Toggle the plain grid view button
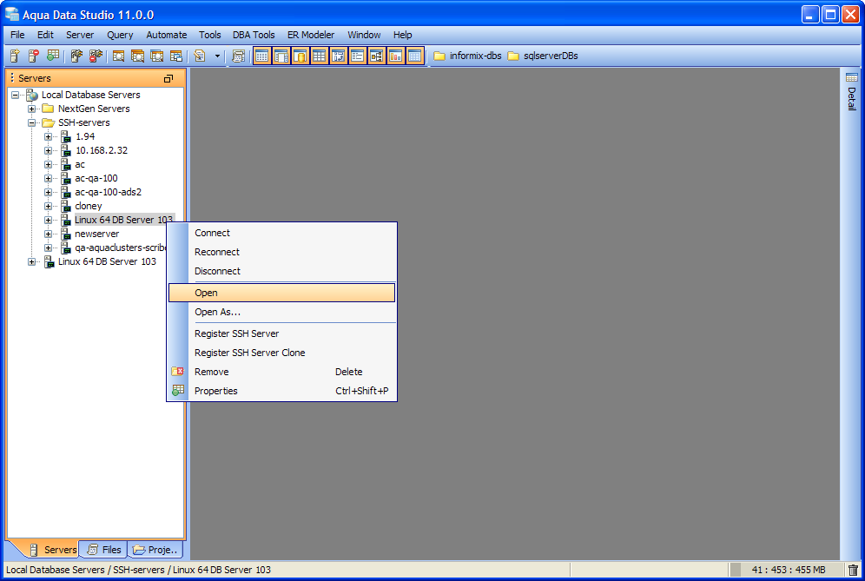The height and width of the screenshot is (581, 865). click(320, 56)
